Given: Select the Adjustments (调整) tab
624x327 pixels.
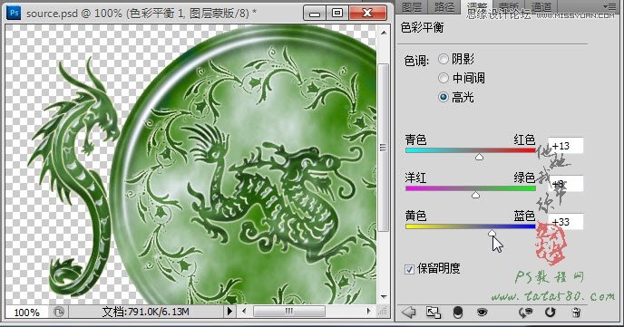Looking at the screenshot, I should coord(477,6).
